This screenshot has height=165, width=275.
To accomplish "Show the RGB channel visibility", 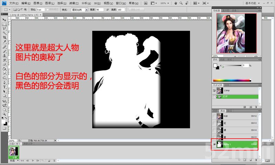I will tap(214, 116).
